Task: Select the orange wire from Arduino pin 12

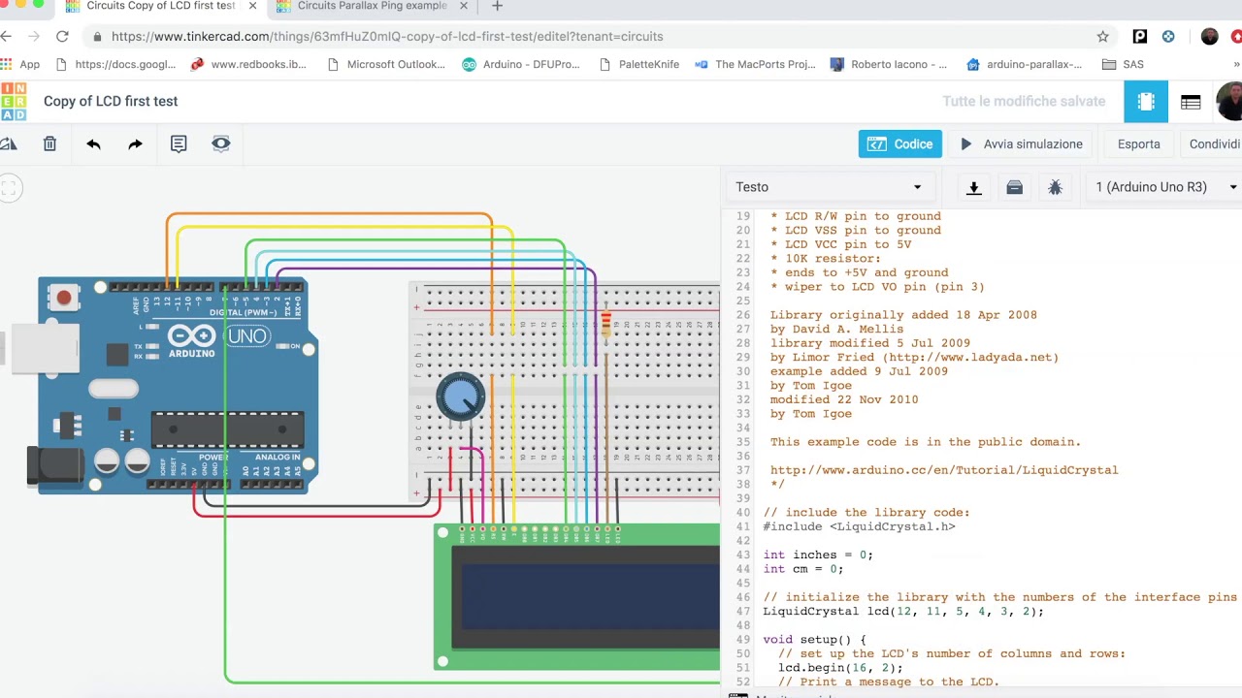Action: click(x=330, y=214)
